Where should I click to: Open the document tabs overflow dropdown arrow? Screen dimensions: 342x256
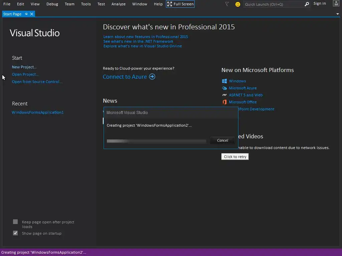(x=337, y=14)
